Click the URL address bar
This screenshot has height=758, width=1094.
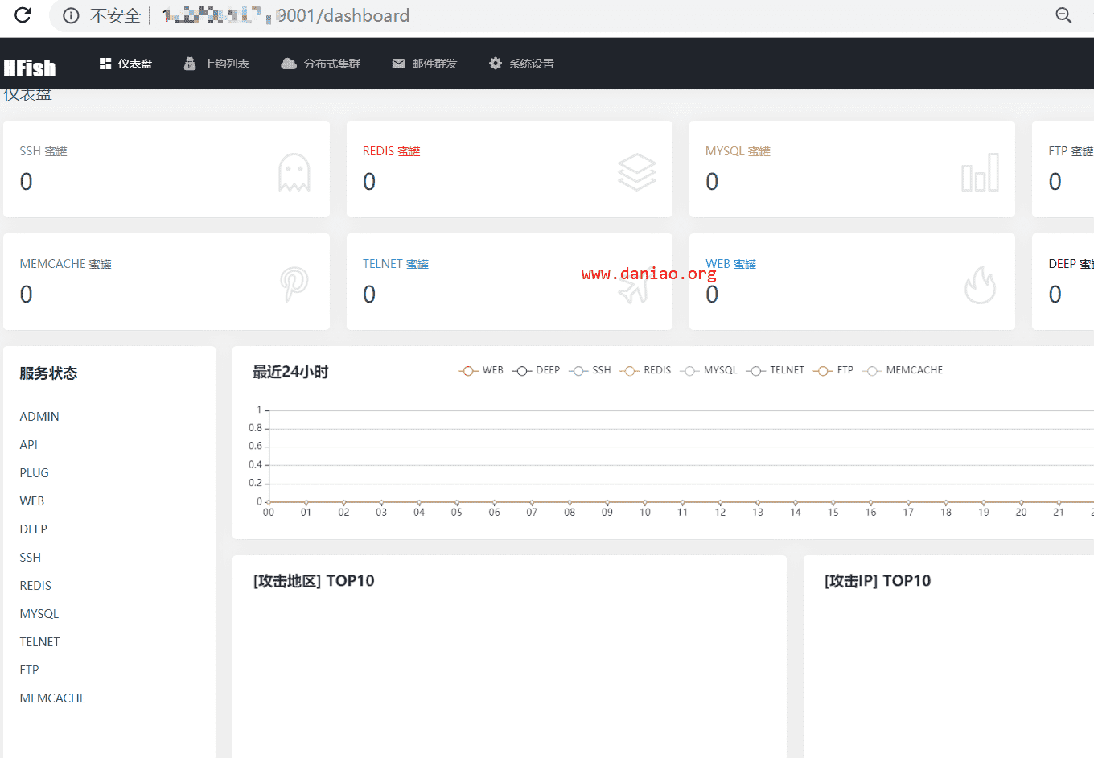(x=563, y=15)
